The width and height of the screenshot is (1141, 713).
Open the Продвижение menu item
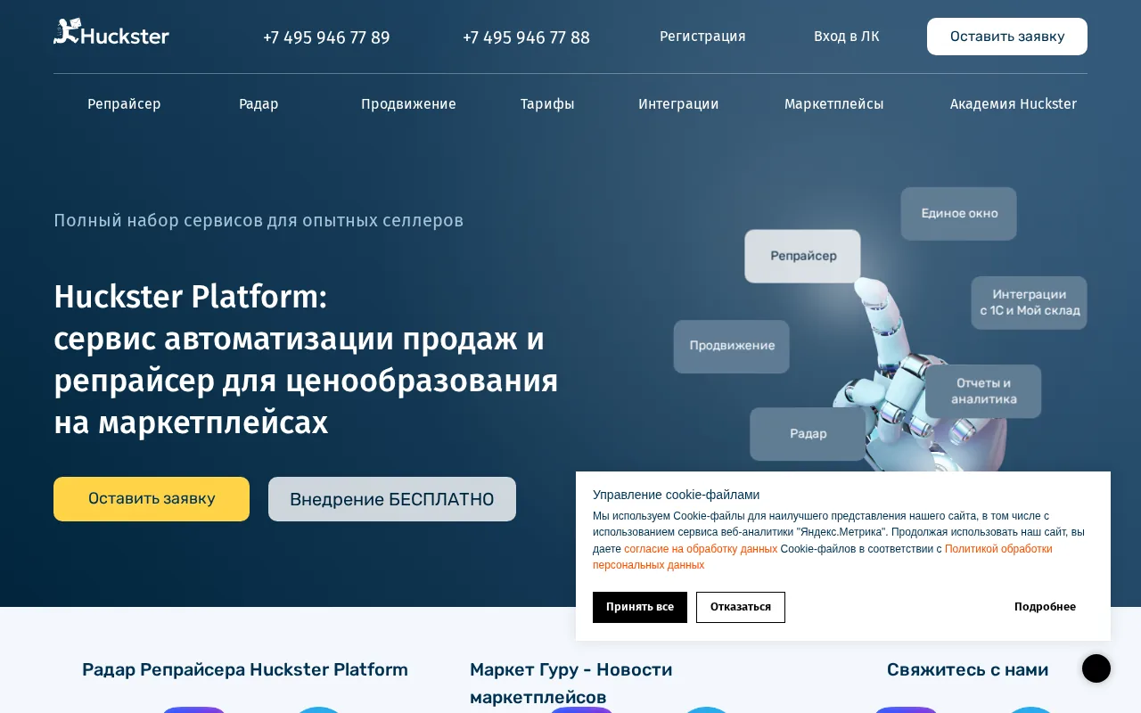(408, 104)
